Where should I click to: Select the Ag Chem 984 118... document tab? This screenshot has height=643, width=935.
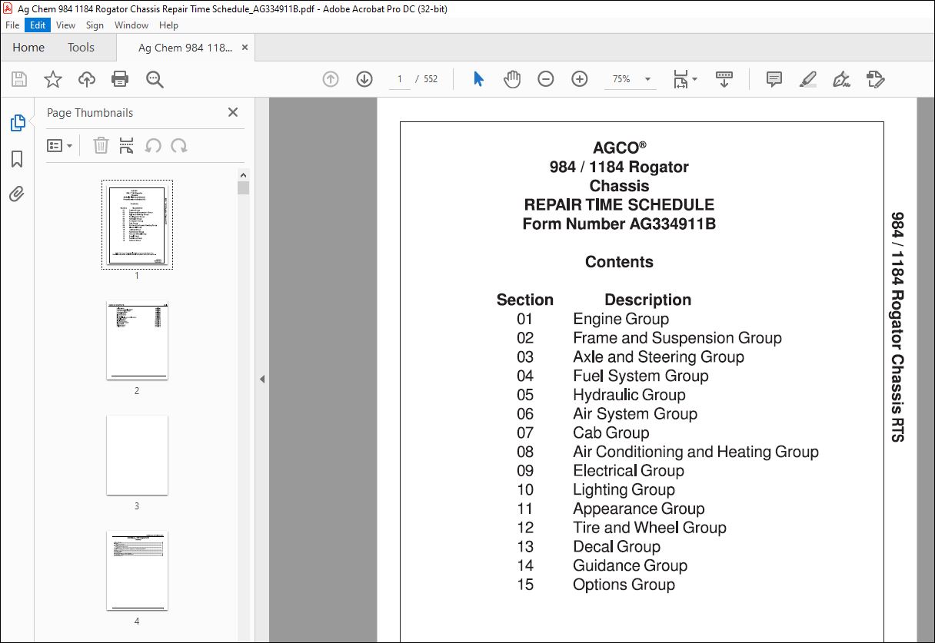pyautogui.click(x=185, y=48)
